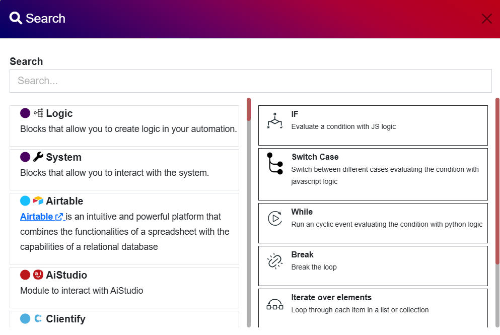
Task: Close the Search dialog
Action: pos(486,19)
